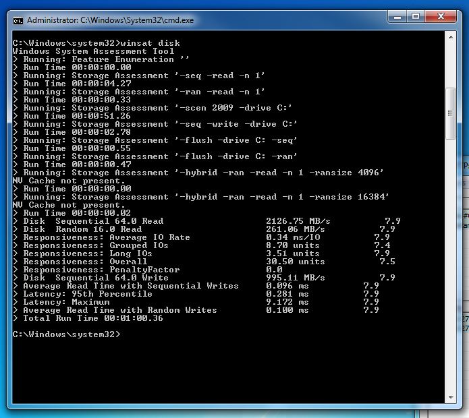The height and width of the screenshot is (418, 469).
Task: Click the '-seq -read -n 1' assessment line
Action: point(139,76)
